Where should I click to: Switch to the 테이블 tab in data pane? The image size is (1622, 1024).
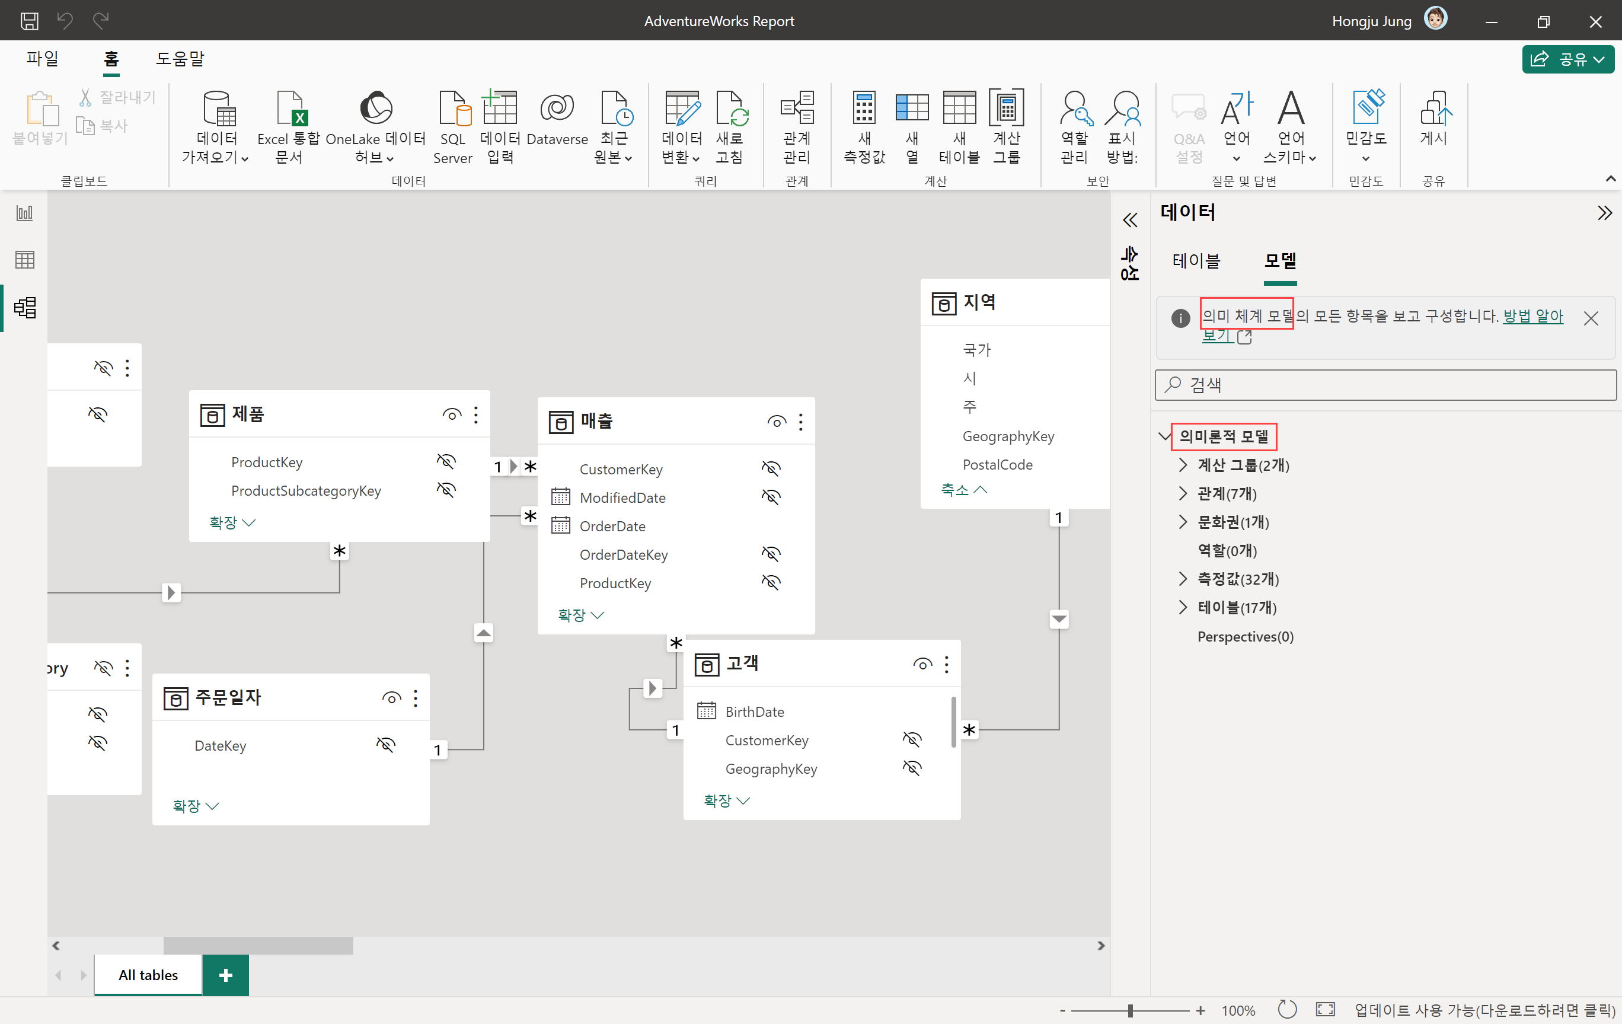(x=1196, y=261)
